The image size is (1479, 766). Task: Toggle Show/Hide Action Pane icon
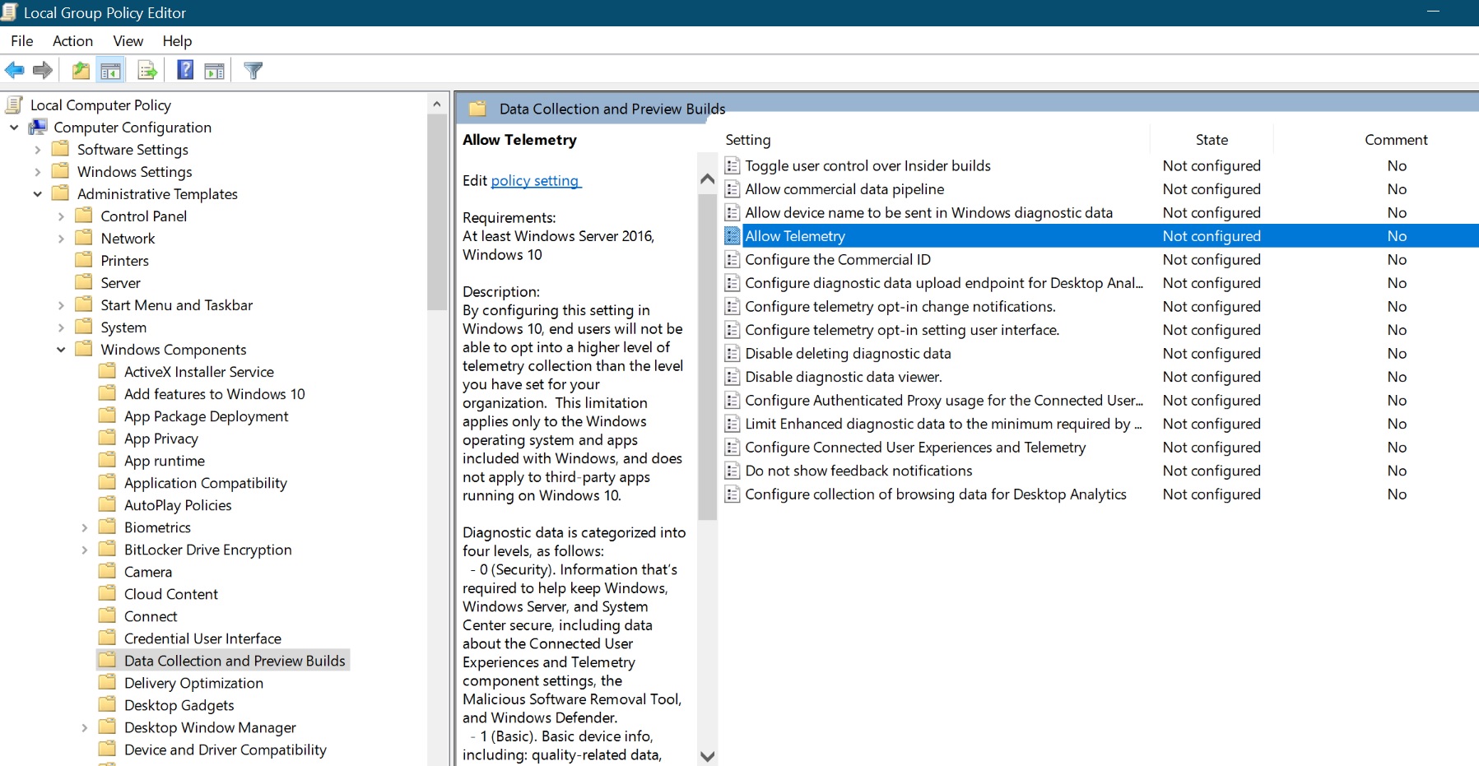pos(215,71)
